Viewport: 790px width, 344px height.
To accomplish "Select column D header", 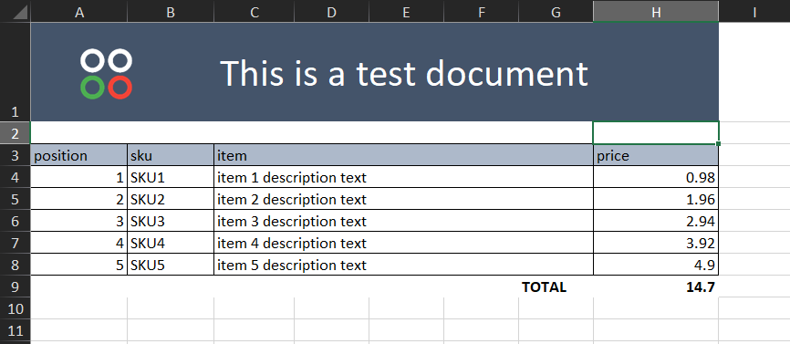I will [x=331, y=11].
